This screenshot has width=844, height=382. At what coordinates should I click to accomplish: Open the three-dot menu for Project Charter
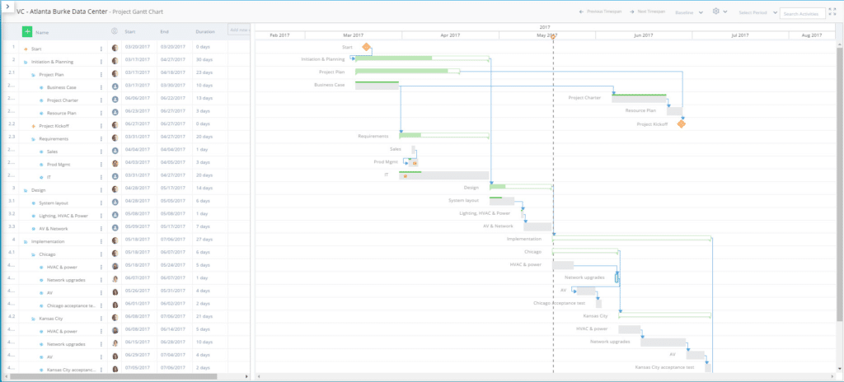pos(101,100)
